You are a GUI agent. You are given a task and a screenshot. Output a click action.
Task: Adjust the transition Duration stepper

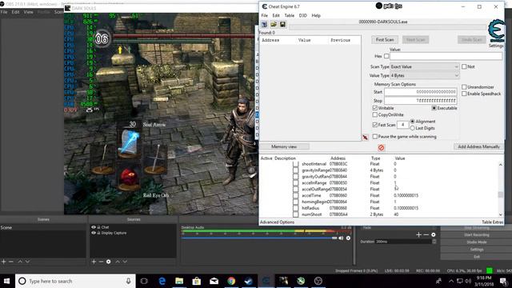tap(434, 242)
